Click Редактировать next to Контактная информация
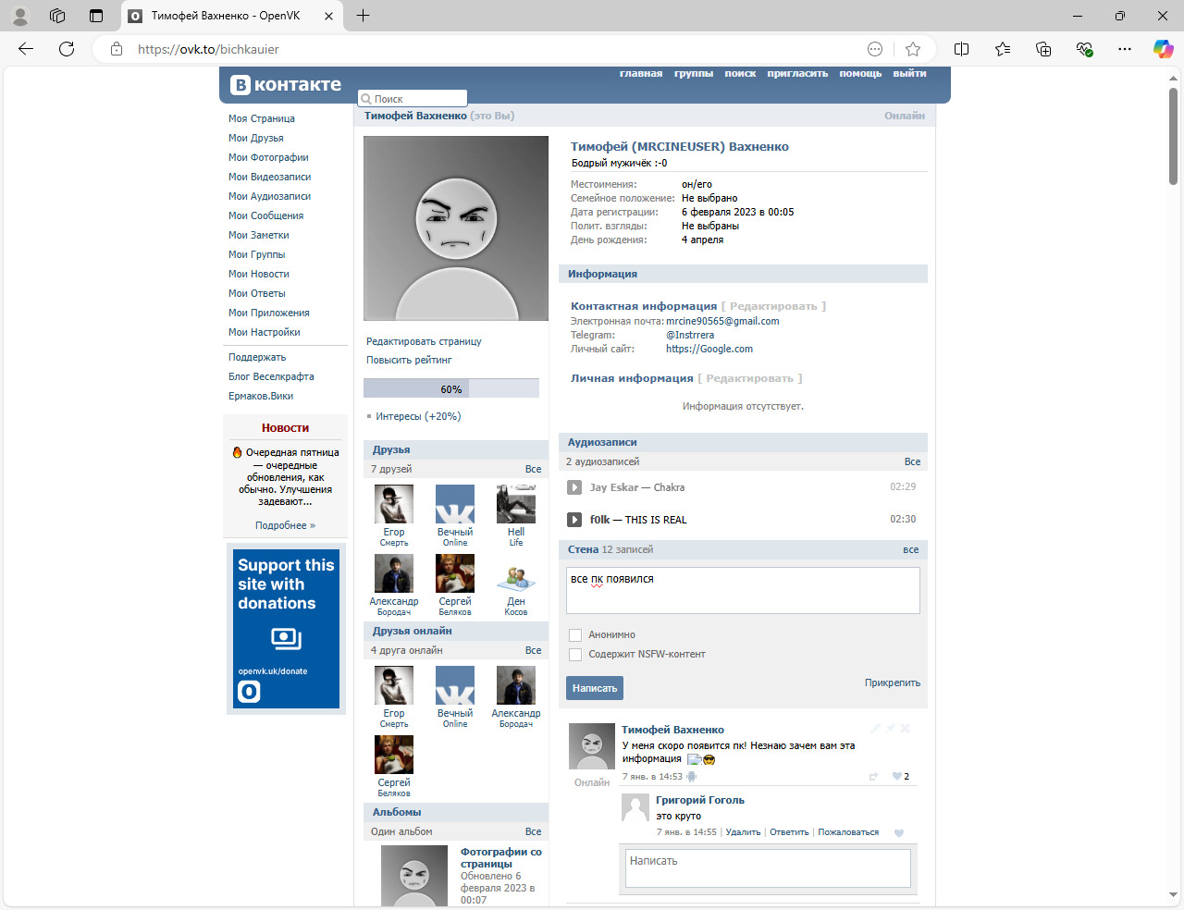Screen dimensions: 1184x910 pyautogui.click(x=773, y=306)
